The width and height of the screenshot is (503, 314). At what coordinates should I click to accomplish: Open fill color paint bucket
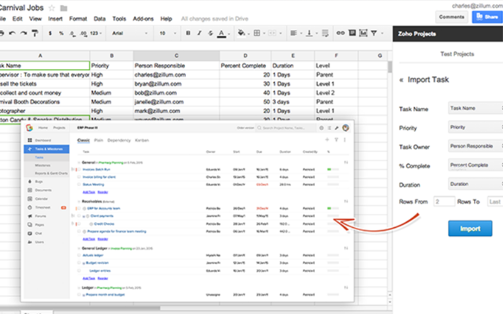pyautogui.click(x=241, y=33)
